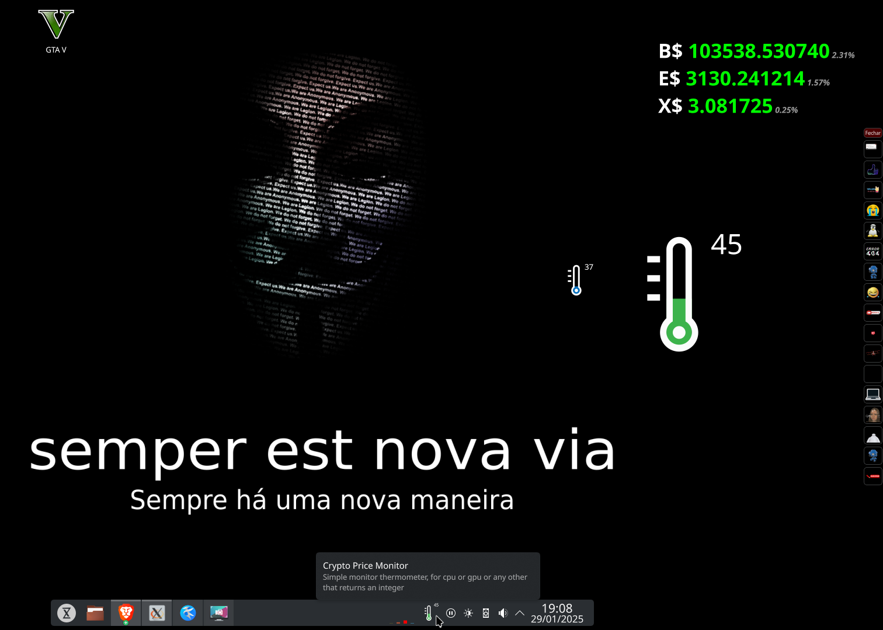Select the crying emoji sticker
883x630 pixels.
point(873,210)
